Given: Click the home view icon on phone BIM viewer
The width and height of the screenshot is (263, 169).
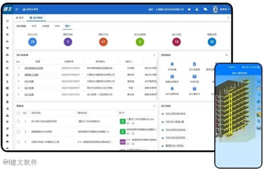Looking at the screenshot, I should tap(259, 88).
